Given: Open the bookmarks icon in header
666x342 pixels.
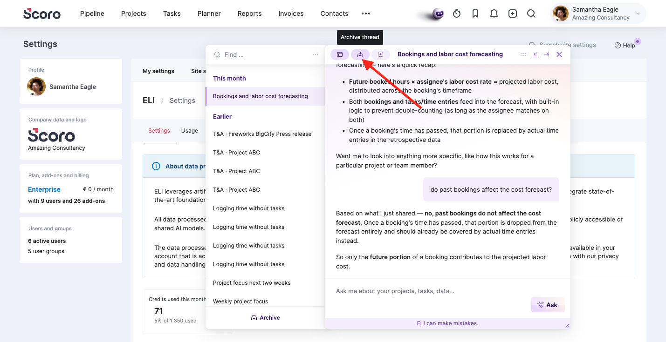Looking at the screenshot, I should click(475, 13).
